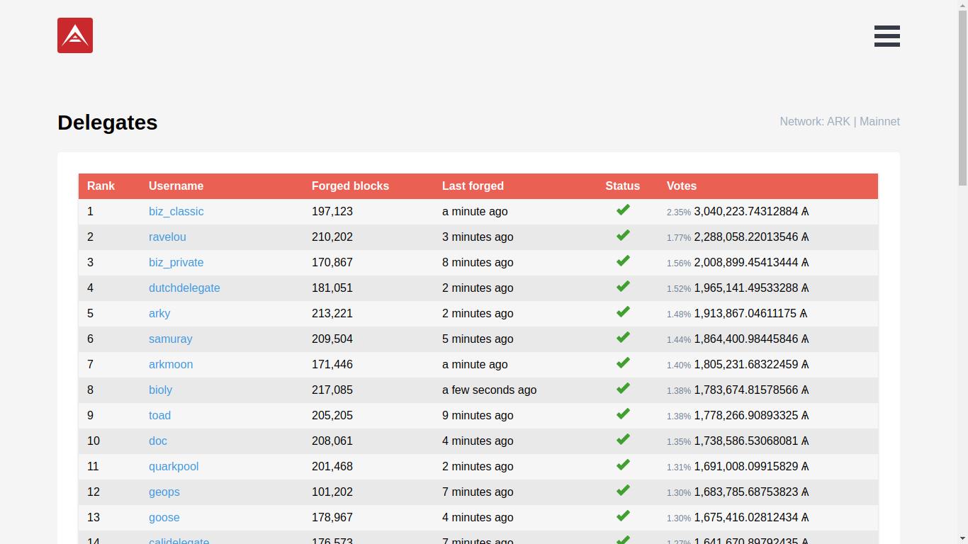Click the status checkmark for doc

pos(623,440)
